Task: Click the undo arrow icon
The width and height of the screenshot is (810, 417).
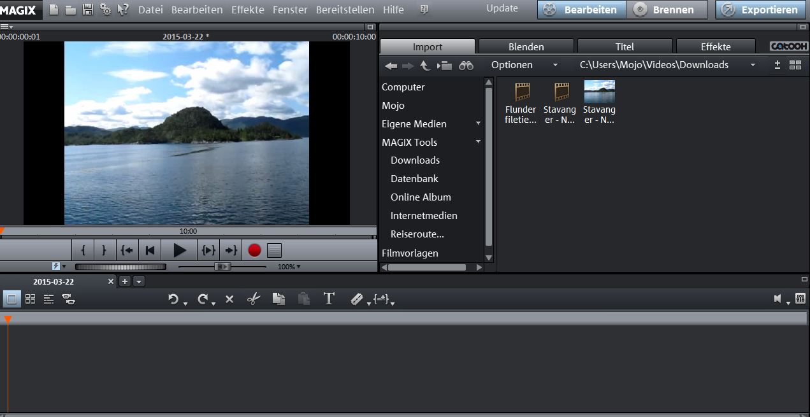Action: [x=173, y=299]
